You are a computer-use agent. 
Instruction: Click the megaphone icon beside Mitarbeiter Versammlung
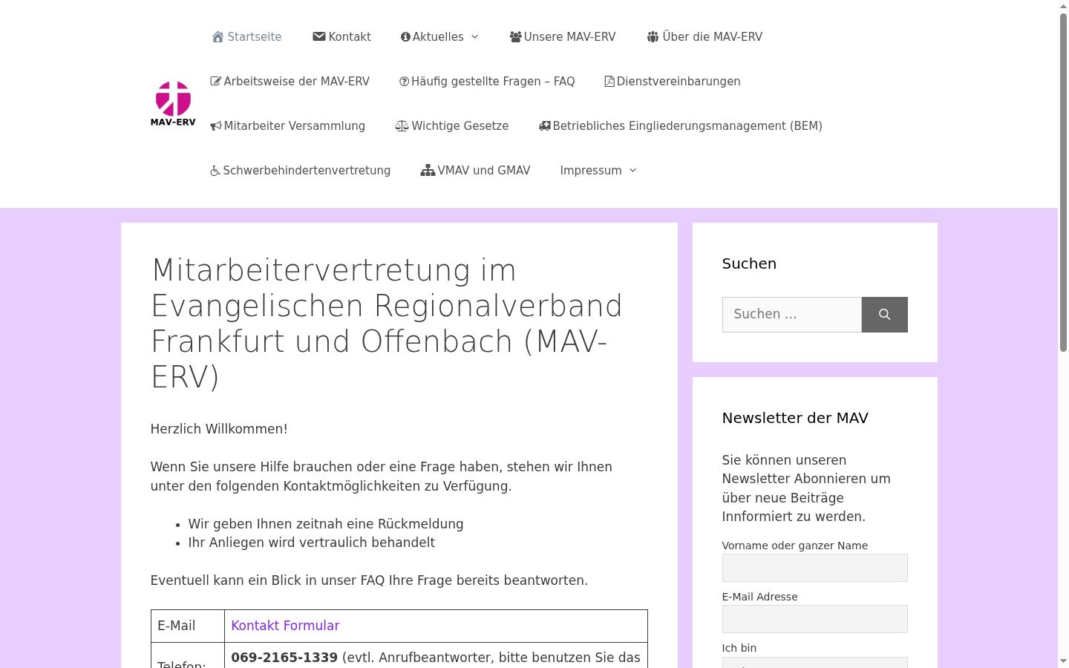point(216,126)
